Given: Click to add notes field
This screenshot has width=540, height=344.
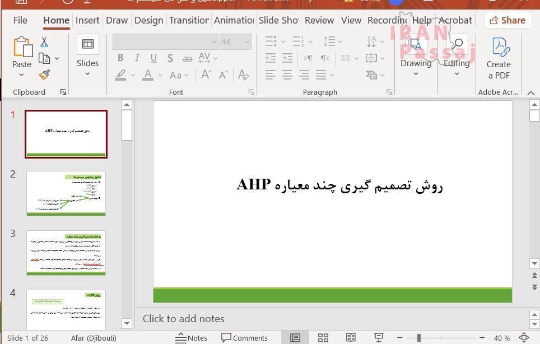Looking at the screenshot, I should pyautogui.click(x=184, y=319).
